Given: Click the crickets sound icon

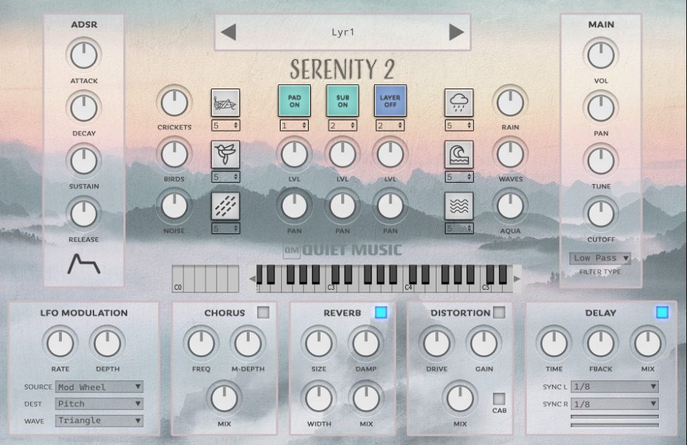Looking at the screenshot, I should [226, 103].
